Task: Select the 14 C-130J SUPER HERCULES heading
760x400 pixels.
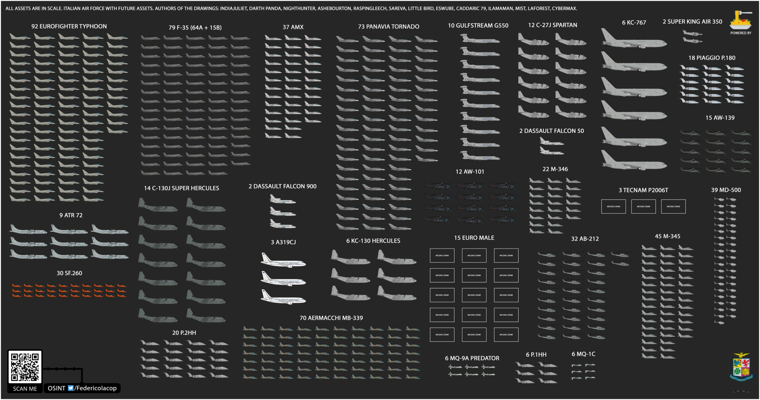Action: (181, 188)
